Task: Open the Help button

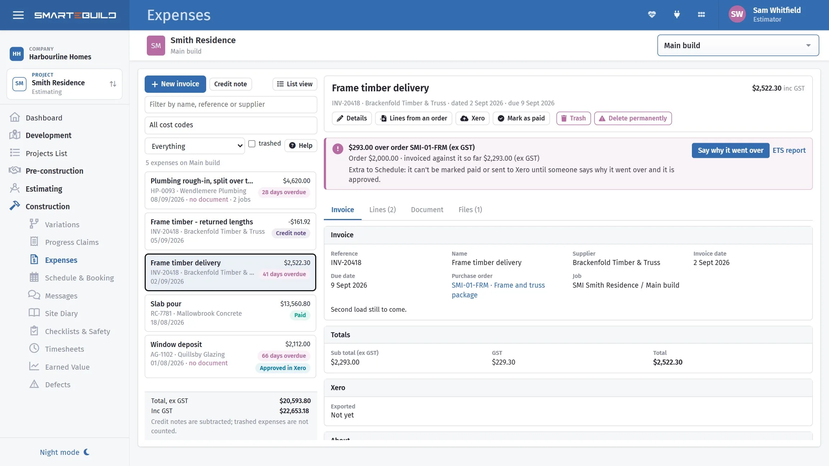Action: click(x=301, y=146)
